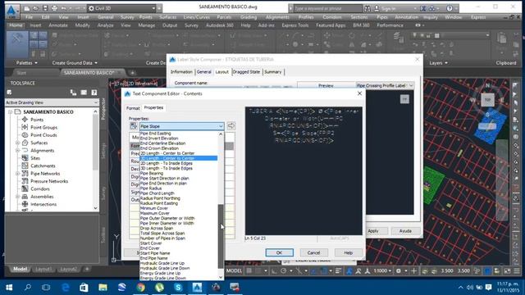Toggle MODEL space button in status bar
The image size is (525, 295).
[234, 271]
